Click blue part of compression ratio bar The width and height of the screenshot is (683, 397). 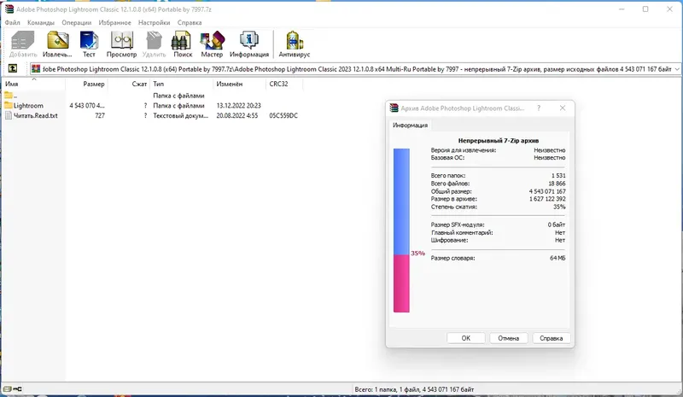coord(401,201)
